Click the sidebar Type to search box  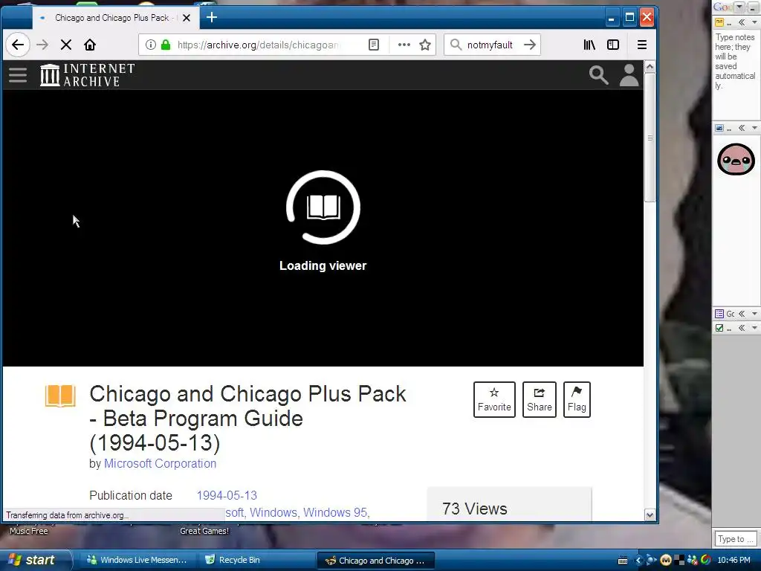pos(735,539)
